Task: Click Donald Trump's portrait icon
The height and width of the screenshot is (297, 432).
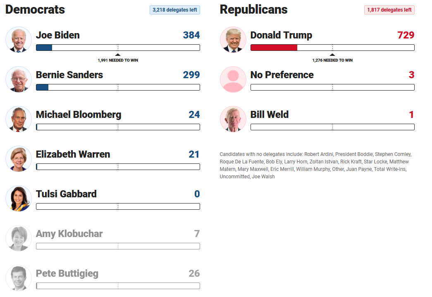Action: pos(233,40)
